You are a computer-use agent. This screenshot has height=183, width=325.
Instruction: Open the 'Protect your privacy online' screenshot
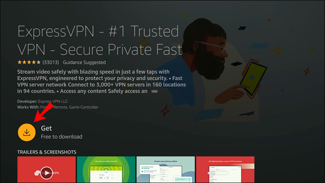(x=166, y=170)
